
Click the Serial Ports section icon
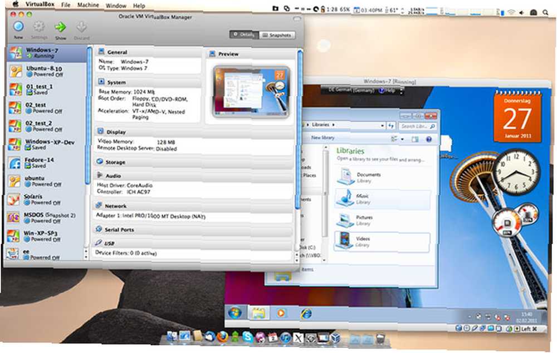[99, 229]
